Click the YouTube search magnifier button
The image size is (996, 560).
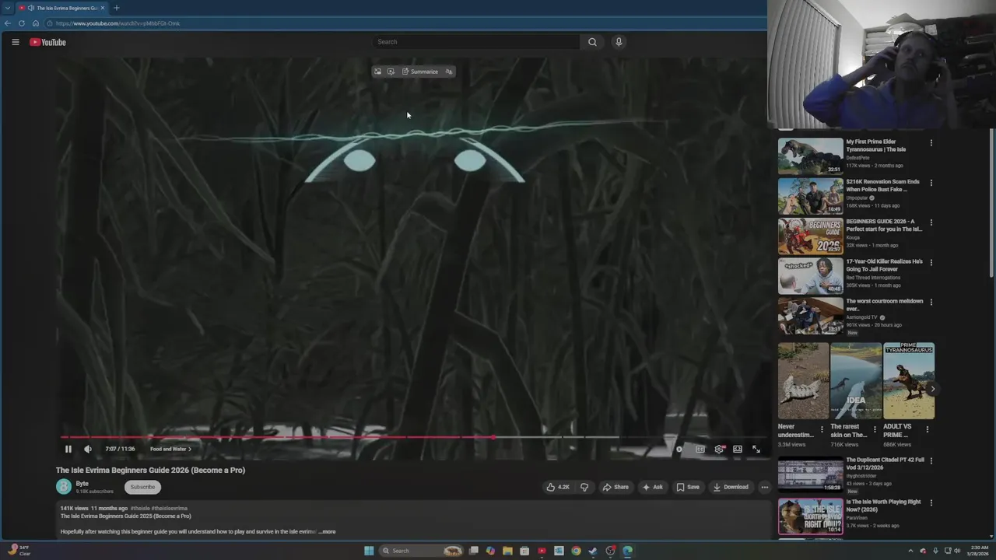[x=592, y=42]
